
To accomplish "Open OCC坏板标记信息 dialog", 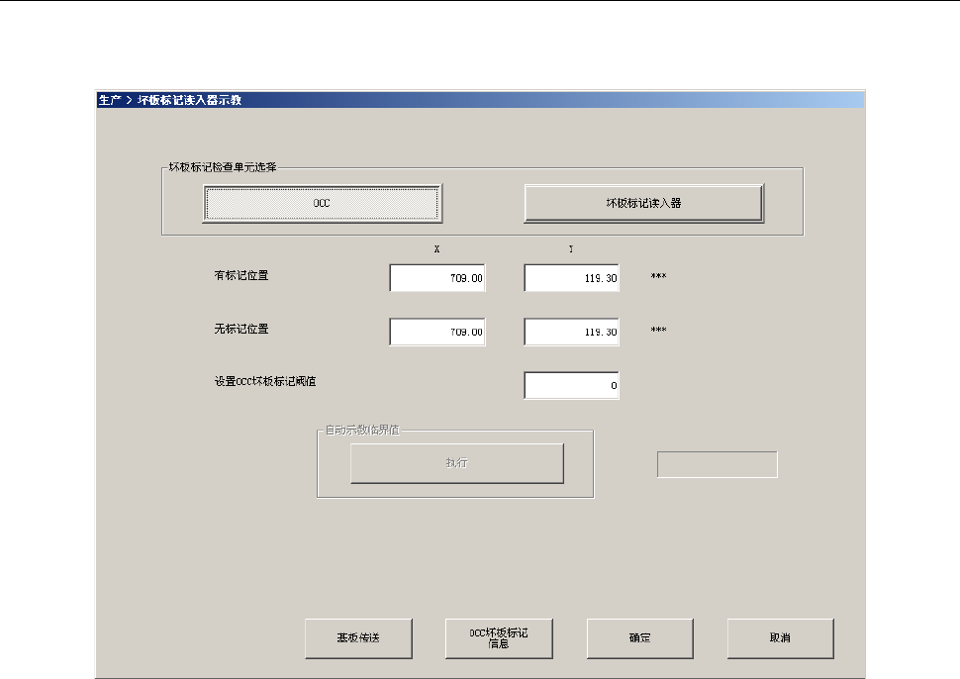I will (x=499, y=638).
